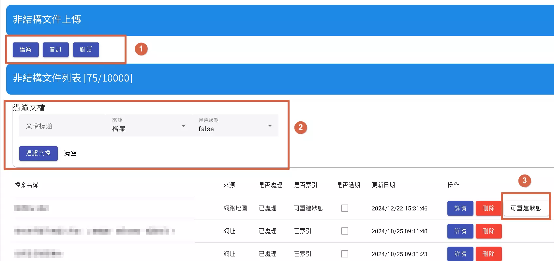The width and height of the screenshot is (554, 261).
Task: Tick 是否過期 checkbox in the 09:11:23 row
Action: point(344,254)
